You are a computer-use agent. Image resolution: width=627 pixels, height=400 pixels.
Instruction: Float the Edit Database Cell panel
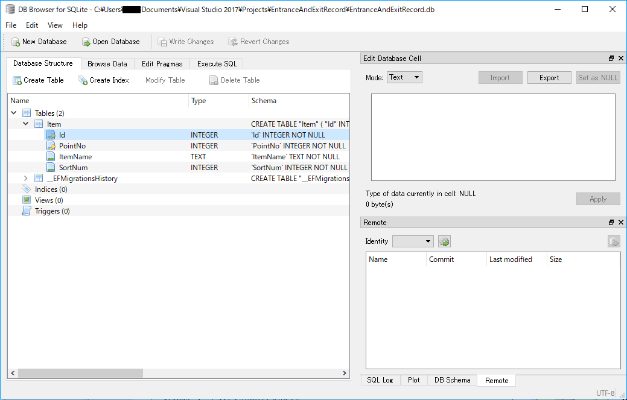coord(611,58)
